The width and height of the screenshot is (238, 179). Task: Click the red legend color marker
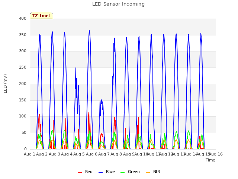pos(80,172)
